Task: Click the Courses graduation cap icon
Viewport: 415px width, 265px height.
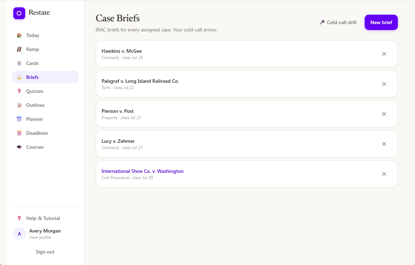Action: click(x=19, y=147)
